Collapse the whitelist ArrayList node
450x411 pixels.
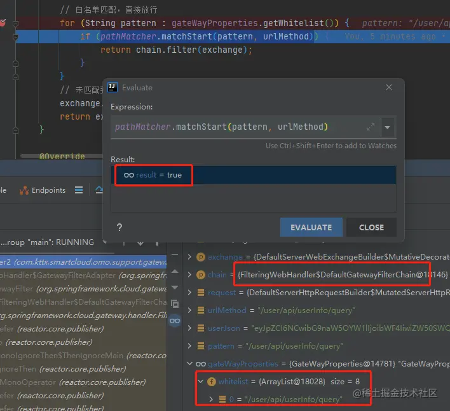(x=201, y=382)
